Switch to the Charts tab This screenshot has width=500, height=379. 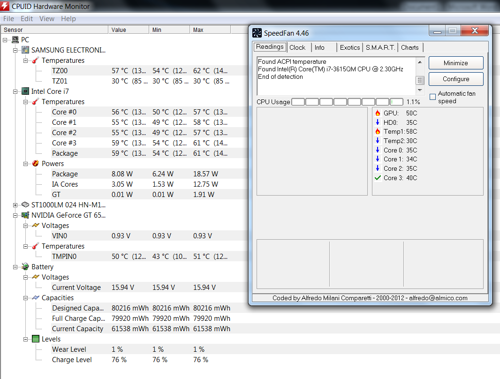point(410,47)
